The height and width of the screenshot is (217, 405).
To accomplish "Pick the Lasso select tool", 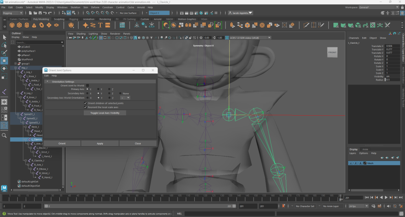I will pos(4,45).
